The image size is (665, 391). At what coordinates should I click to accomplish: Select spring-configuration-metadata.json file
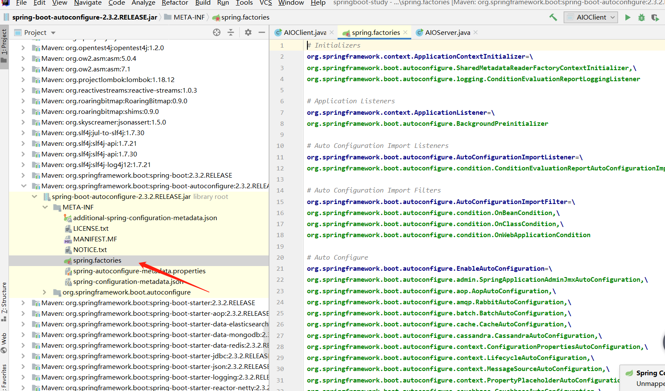(x=128, y=282)
